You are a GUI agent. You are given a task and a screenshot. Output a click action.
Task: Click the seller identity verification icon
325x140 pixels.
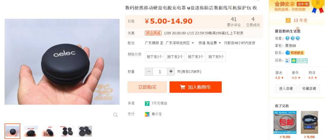(287, 61)
